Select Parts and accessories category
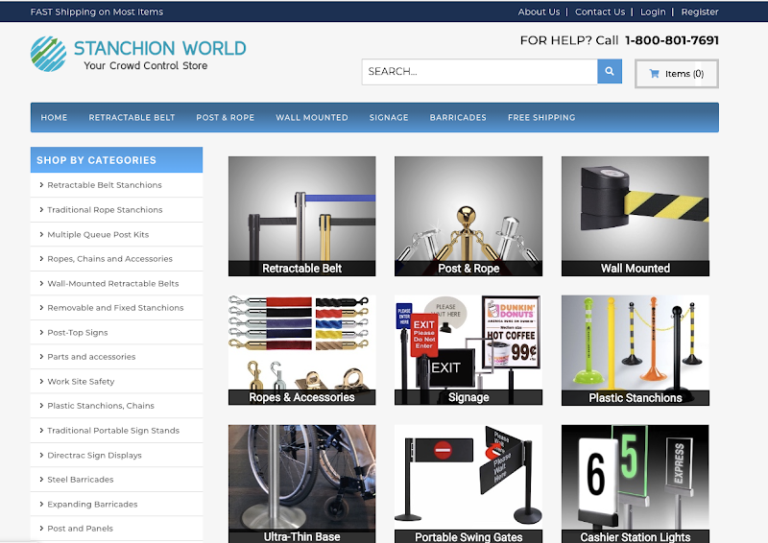768x543 pixels. (116, 357)
